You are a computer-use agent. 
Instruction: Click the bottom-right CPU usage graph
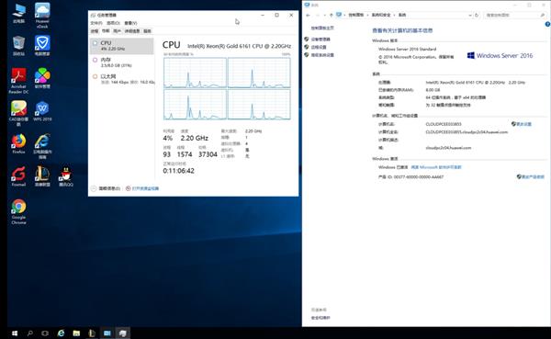pos(259,105)
